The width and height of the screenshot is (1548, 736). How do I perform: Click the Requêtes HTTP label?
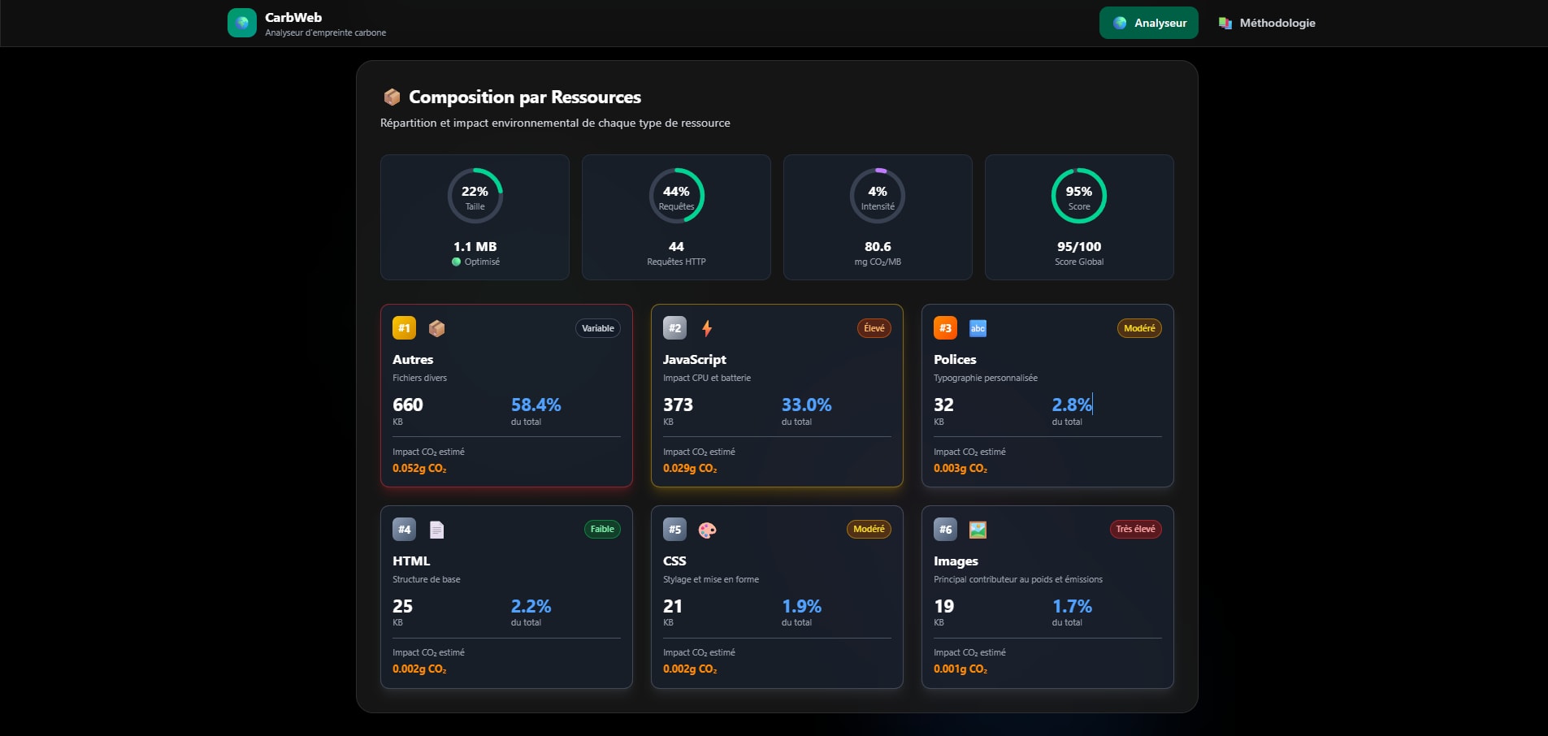(676, 262)
